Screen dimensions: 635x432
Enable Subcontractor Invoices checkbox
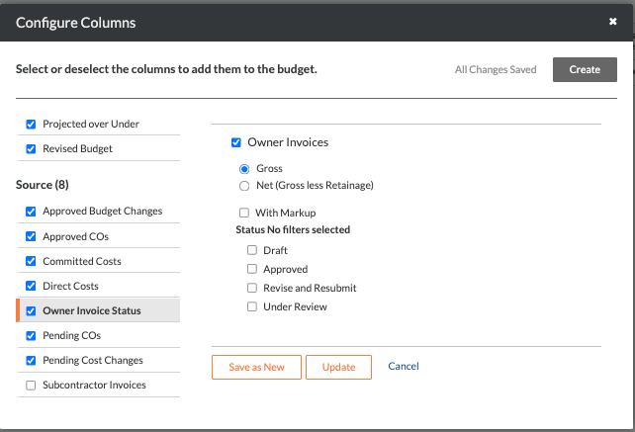31,385
